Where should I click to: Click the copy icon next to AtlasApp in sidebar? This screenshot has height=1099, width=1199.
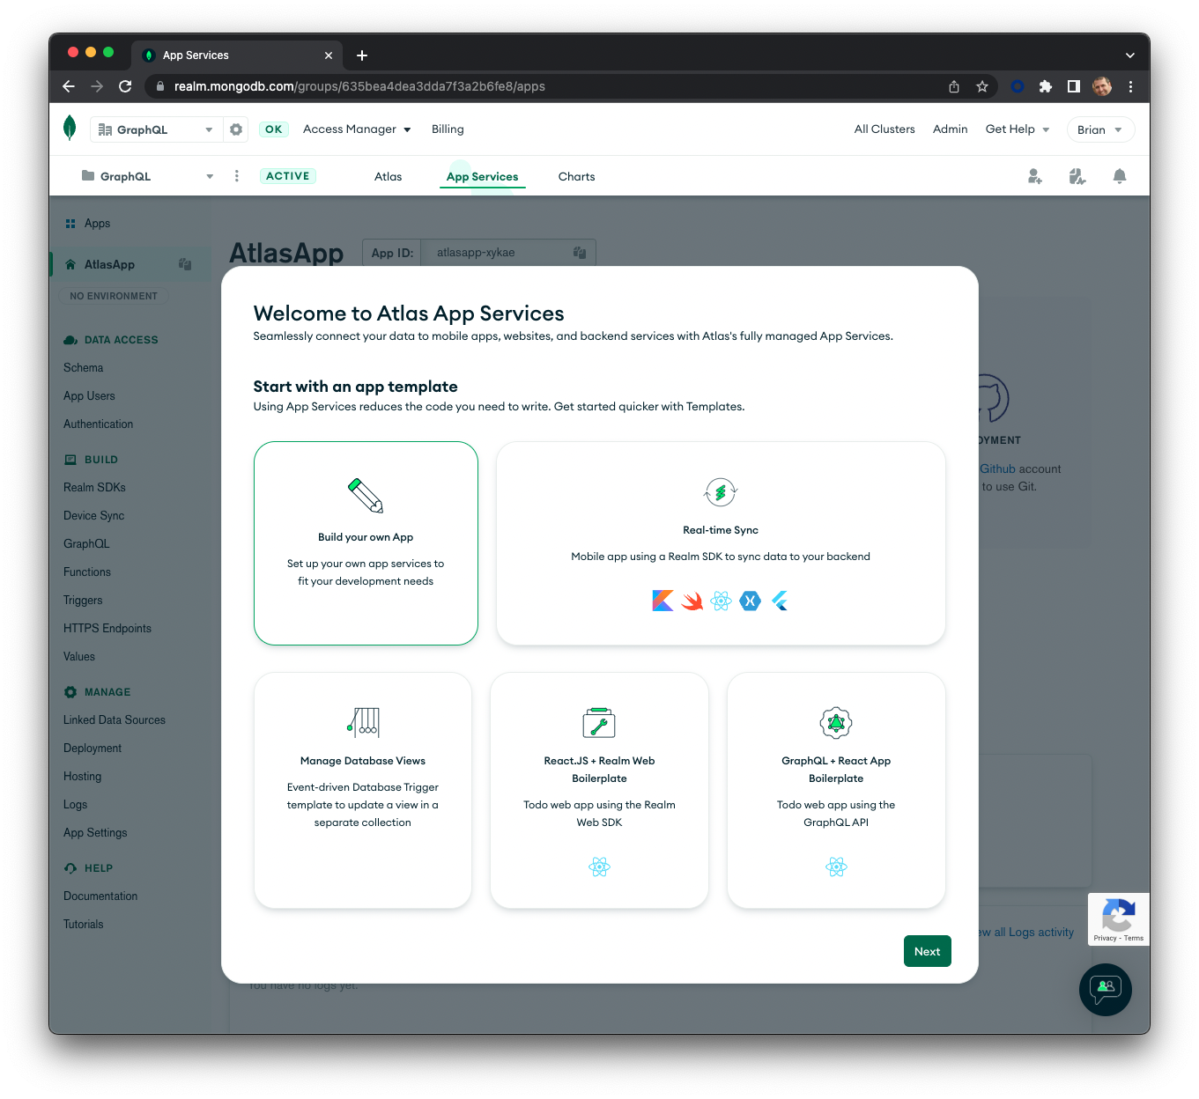[x=185, y=264]
